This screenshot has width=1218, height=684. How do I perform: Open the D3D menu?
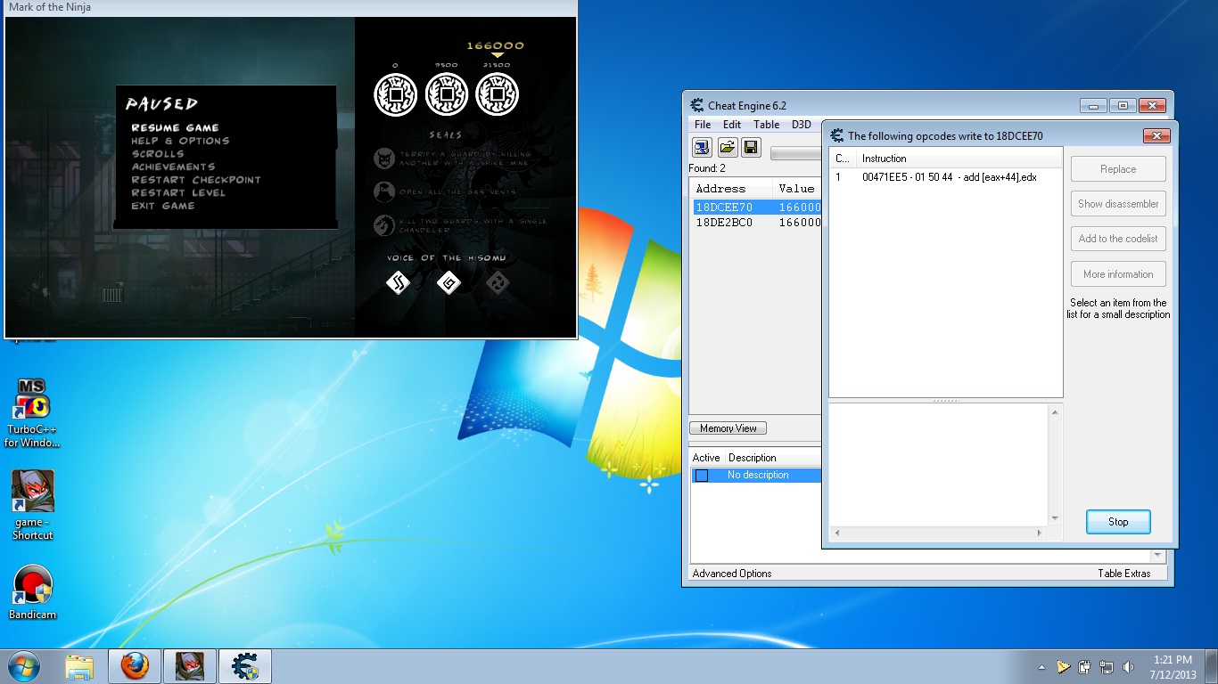(801, 125)
